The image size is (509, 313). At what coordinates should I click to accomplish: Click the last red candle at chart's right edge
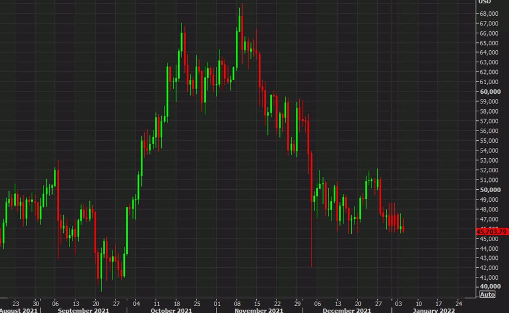click(403, 229)
